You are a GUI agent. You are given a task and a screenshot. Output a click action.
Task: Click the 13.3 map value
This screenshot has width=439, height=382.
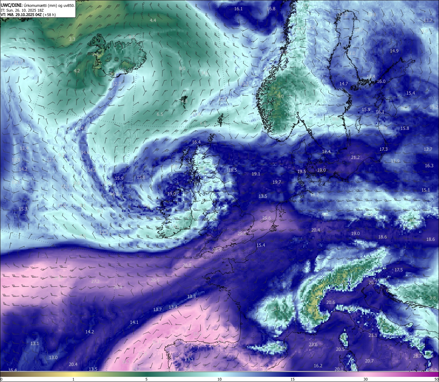coord(191,297)
